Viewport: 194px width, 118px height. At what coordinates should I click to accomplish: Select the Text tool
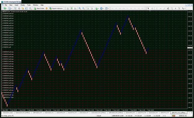[x=175, y=8]
